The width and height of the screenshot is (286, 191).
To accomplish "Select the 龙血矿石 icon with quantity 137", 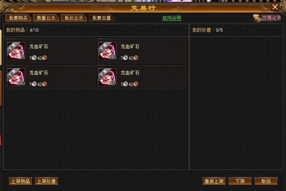I will [x=107, y=77].
